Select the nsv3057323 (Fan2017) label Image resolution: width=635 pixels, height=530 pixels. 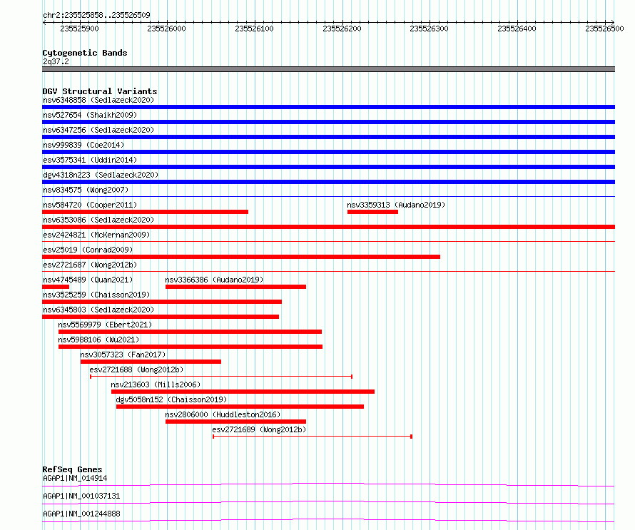pyautogui.click(x=123, y=355)
